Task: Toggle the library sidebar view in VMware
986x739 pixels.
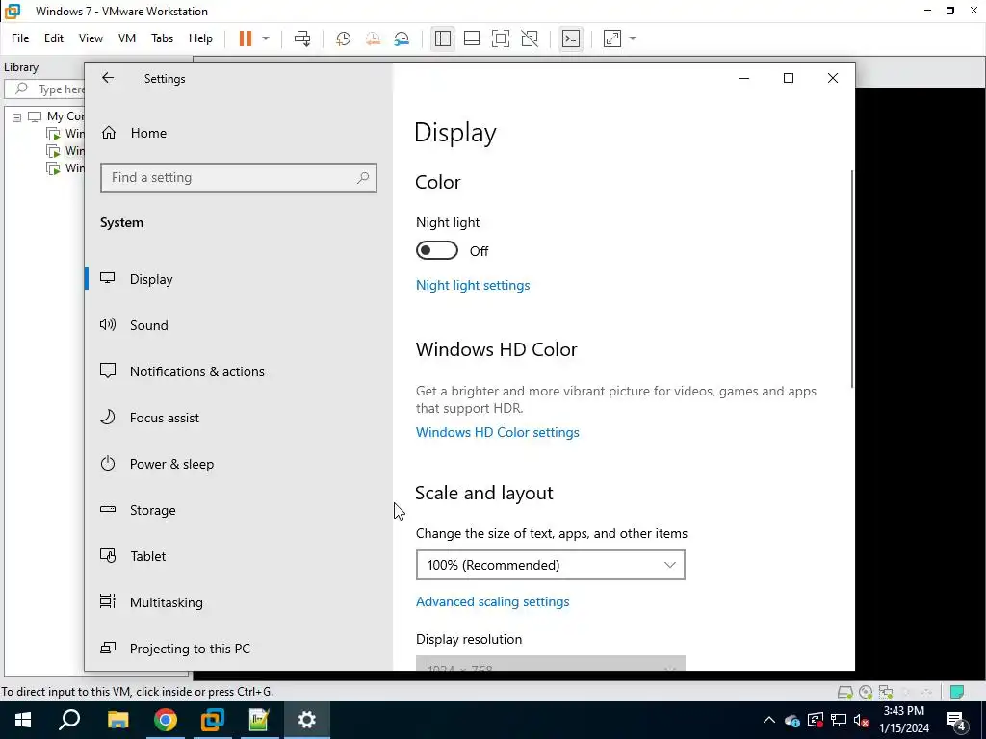Action: click(443, 38)
